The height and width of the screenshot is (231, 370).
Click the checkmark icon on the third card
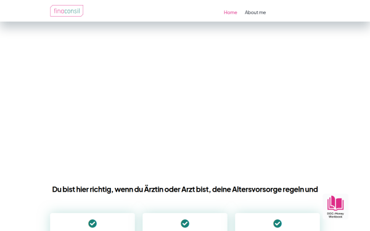point(277,223)
